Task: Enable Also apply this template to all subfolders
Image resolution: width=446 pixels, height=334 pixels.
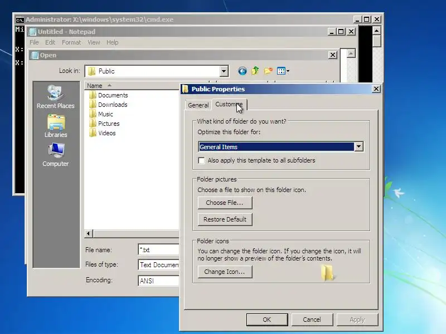Action: pos(201,160)
